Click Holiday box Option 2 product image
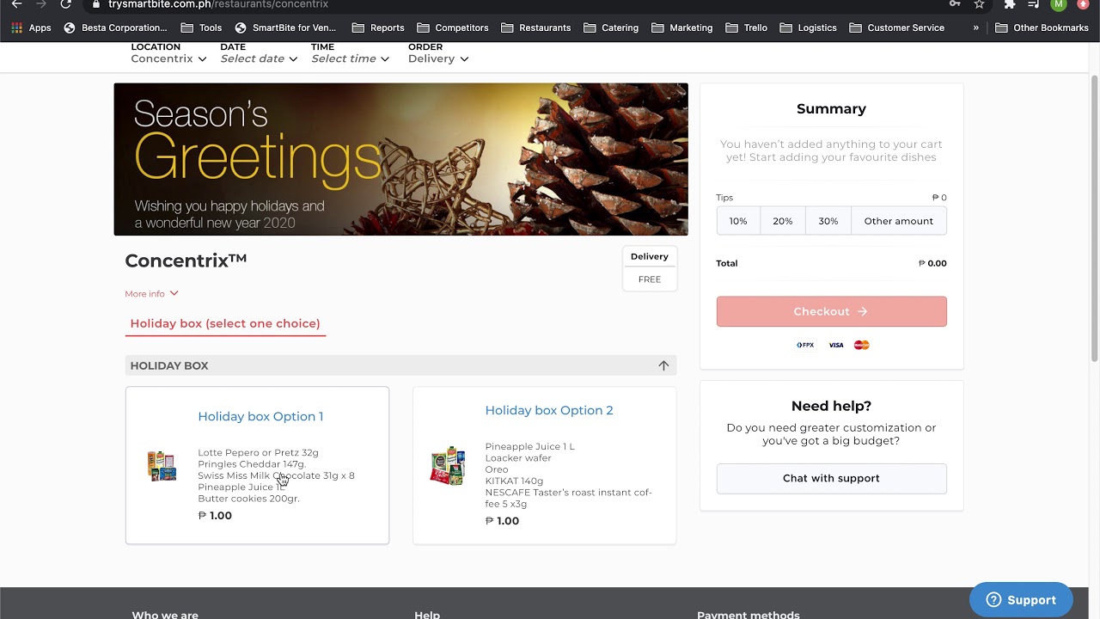The width and height of the screenshot is (1100, 619). pyautogui.click(x=448, y=465)
